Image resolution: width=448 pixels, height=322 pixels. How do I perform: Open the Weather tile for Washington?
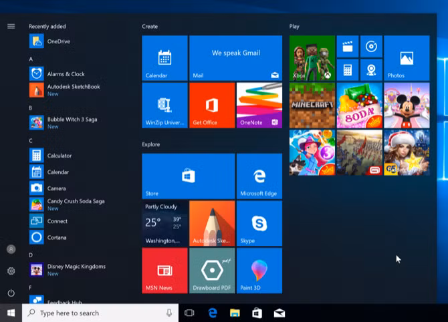pyautogui.click(x=165, y=223)
